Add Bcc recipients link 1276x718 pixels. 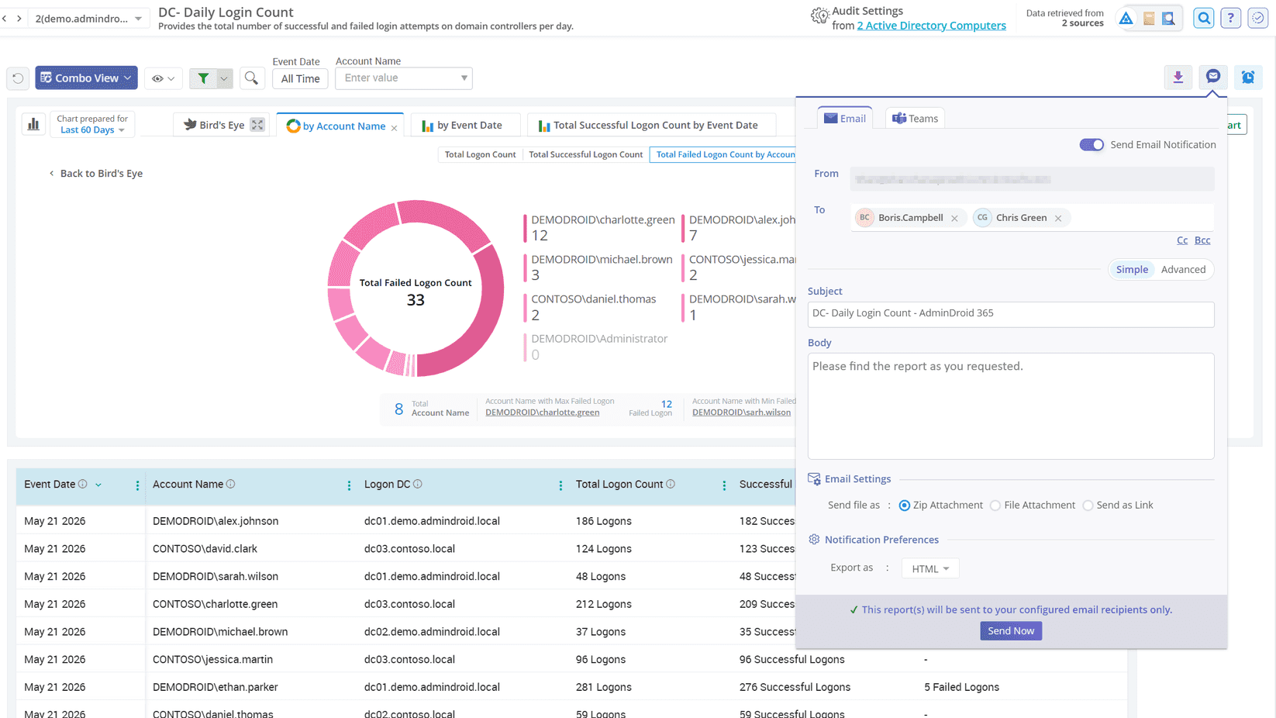point(1202,240)
